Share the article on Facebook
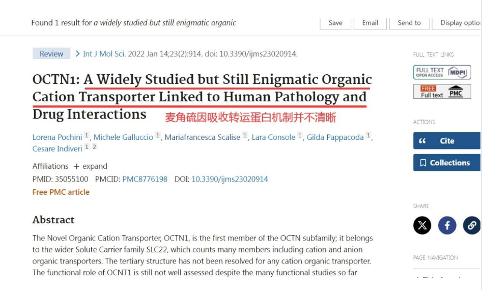This screenshot has width=482, height=290. [447, 225]
